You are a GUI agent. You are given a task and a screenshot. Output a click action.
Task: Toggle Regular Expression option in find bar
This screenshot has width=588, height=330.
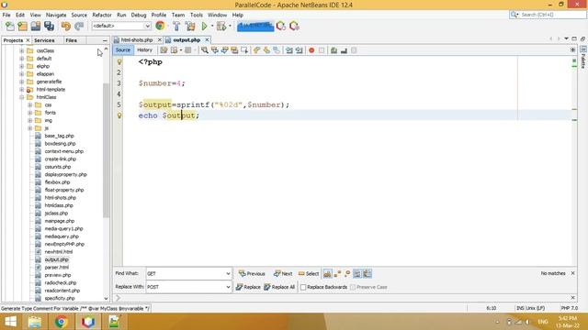coord(347,274)
